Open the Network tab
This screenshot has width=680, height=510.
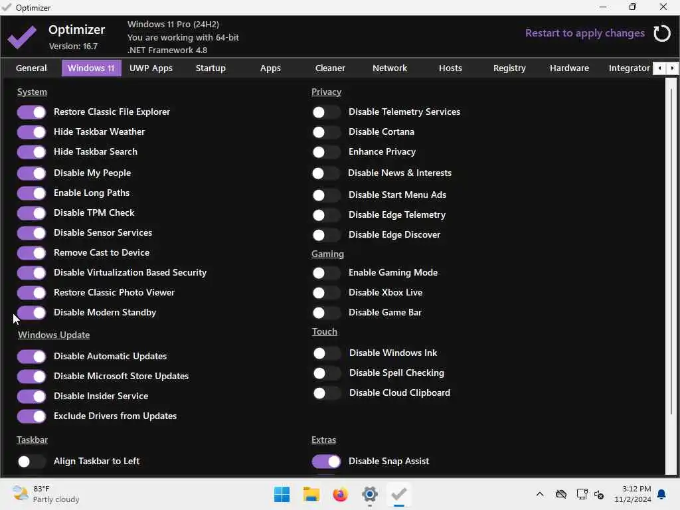[x=389, y=68]
